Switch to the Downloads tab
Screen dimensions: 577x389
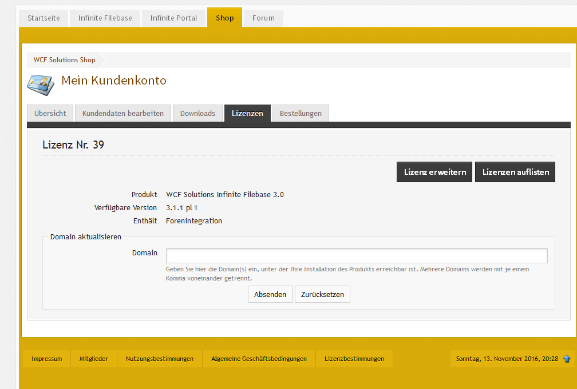pos(197,113)
